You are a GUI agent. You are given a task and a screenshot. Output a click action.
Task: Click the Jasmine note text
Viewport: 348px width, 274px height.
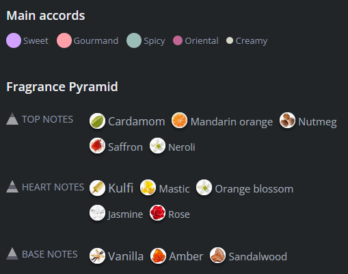125,214
